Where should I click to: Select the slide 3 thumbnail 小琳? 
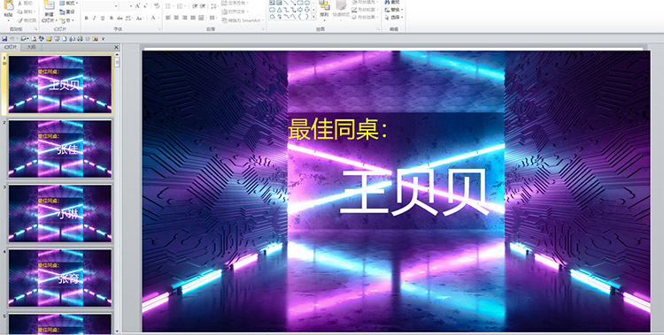tap(60, 213)
